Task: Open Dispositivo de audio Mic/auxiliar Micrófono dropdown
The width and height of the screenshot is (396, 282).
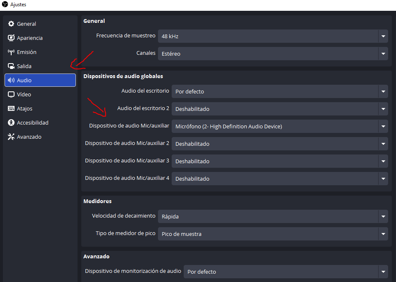Action: (280, 126)
